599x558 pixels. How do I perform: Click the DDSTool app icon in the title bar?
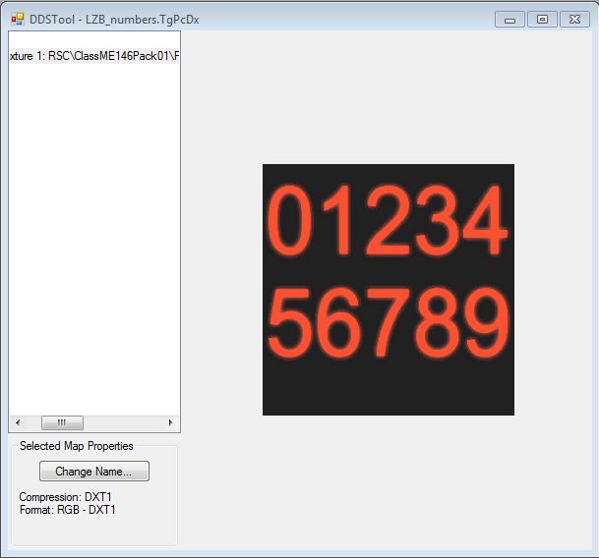[x=17, y=19]
